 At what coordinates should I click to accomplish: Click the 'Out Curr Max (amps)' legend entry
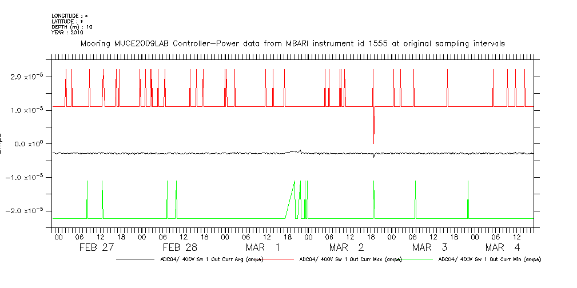point(350,259)
